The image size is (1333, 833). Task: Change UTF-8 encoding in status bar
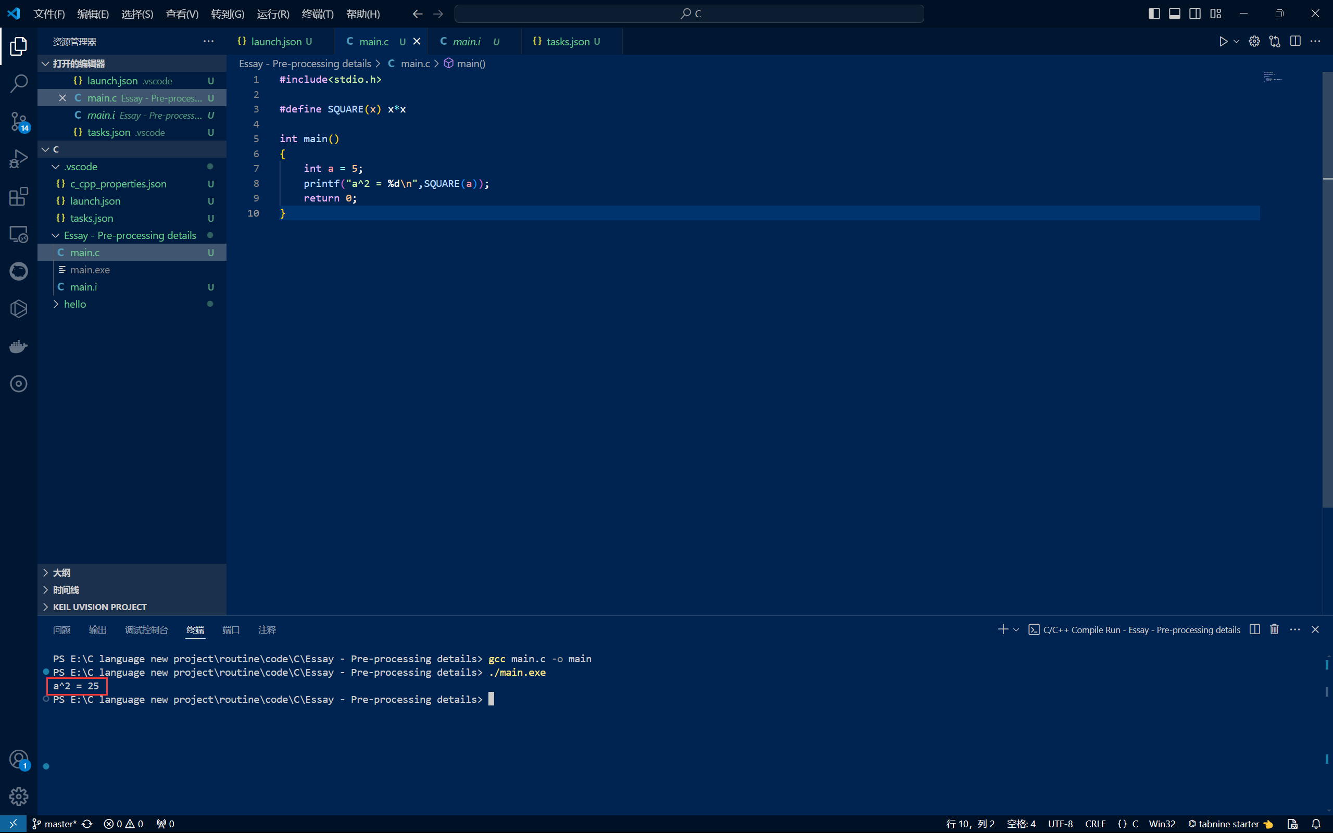point(1060,824)
